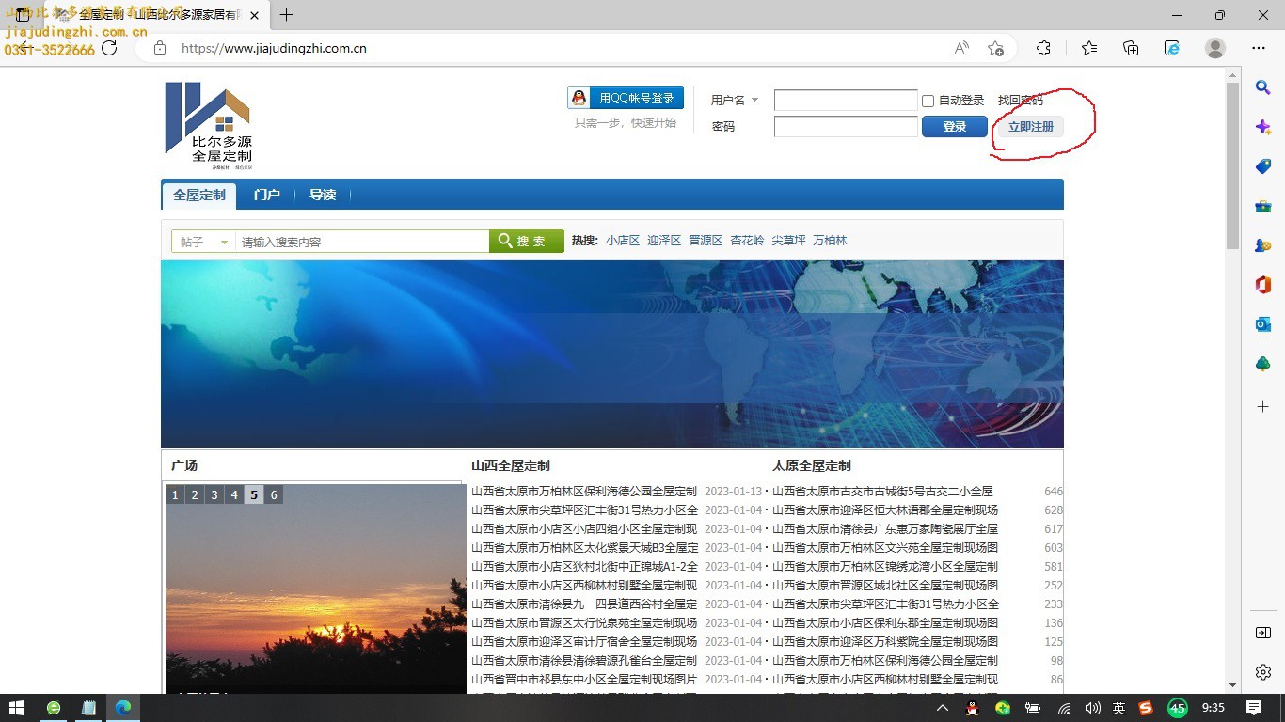Click the browser address bar URL
This screenshot has width=1285, height=722.
point(274,48)
